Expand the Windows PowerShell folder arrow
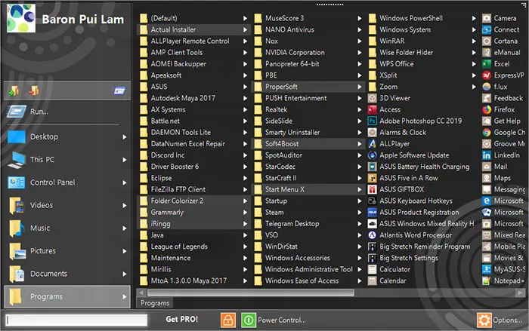The height and width of the screenshot is (331, 529). pos(474,18)
